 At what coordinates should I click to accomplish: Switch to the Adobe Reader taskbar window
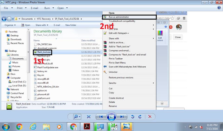point(87,127)
